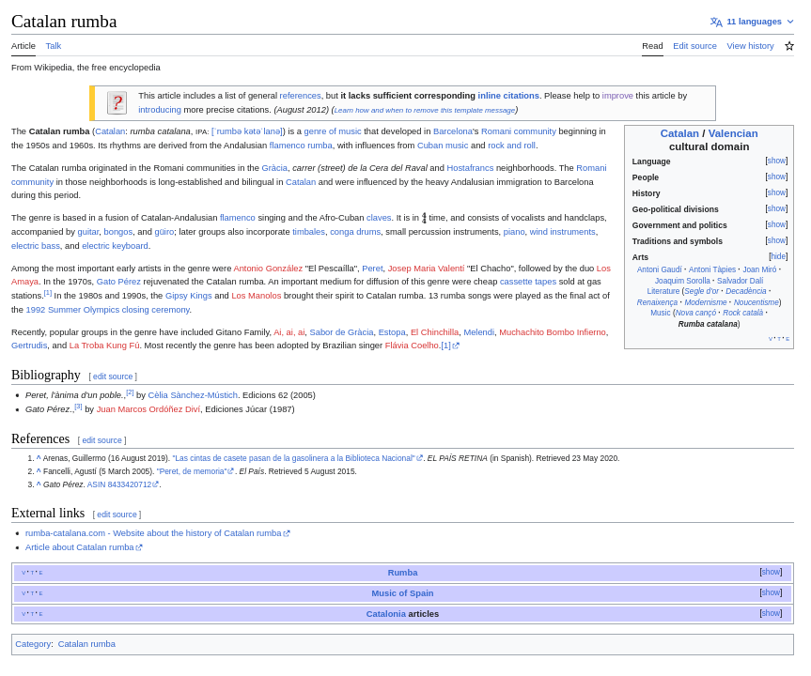Image resolution: width=811 pixels, height=676 pixels.
Task: Edit source of the Bibliography section
Action: (113, 376)
